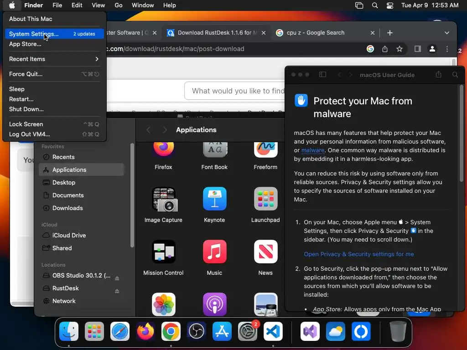This screenshot has width=467, height=350.
Task: Click Chrome address bar URL
Action: [x=175, y=49]
